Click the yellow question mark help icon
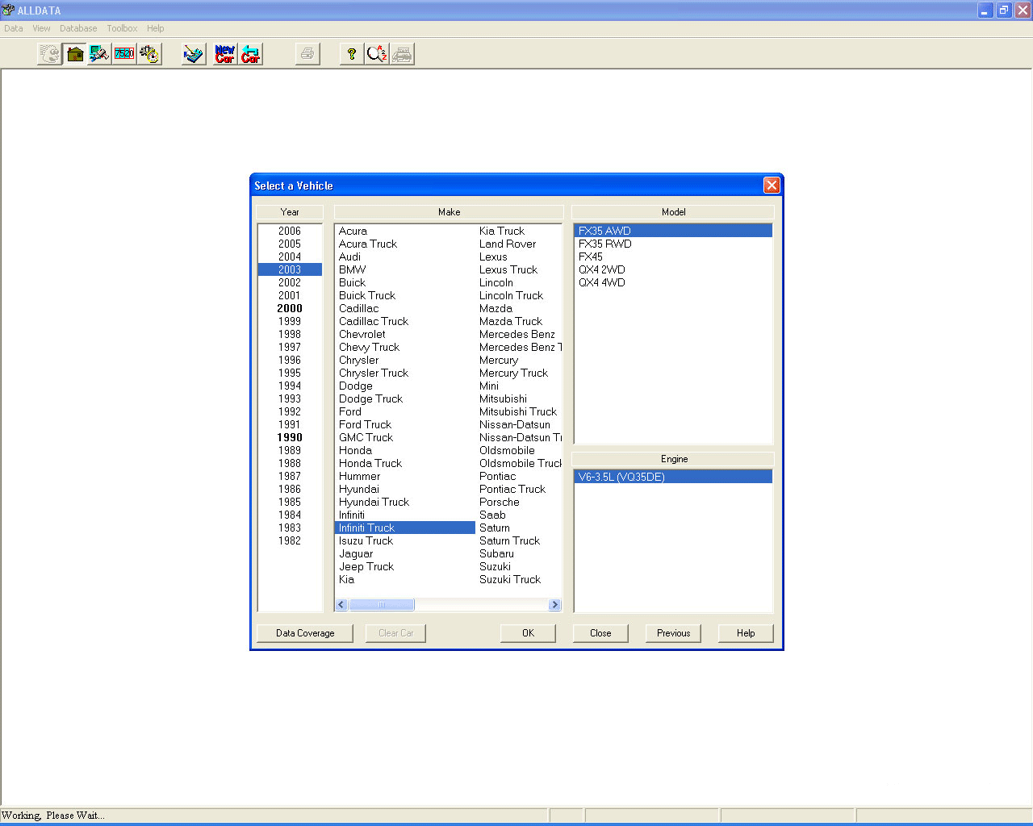 352,54
